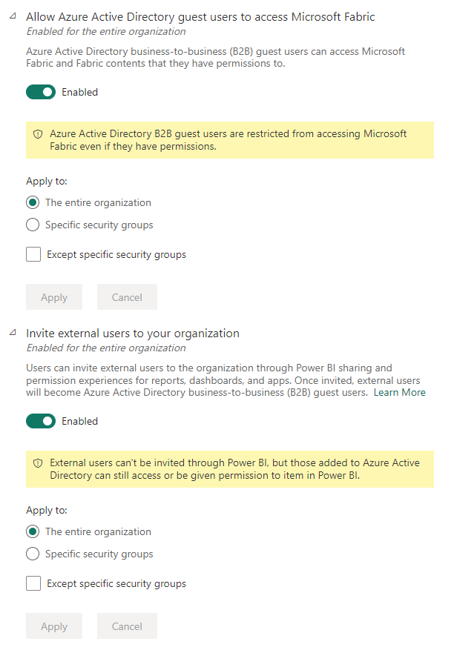454x650 pixels.
Task: Click the info icon beside the external users warning
Action: (37, 462)
